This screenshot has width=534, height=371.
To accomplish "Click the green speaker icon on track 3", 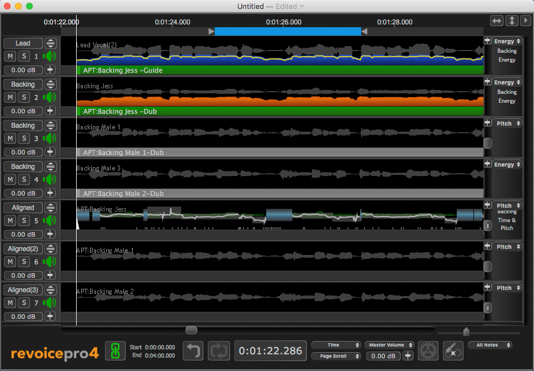I will coord(51,138).
